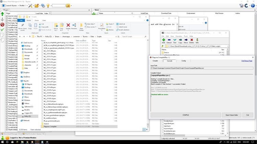The height and width of the screenshot is (144, 257).
Task: Click the gray move plugin down arrow
Action: click(2, 19)
